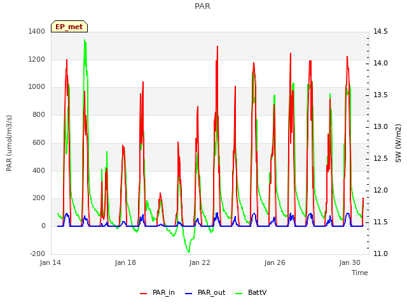The image size is (407, 305).
Task: Click the 400 left axis tick label
Action: 39,171
